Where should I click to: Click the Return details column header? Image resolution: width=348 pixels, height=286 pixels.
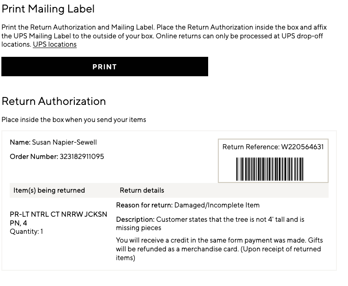click(142, 190)
